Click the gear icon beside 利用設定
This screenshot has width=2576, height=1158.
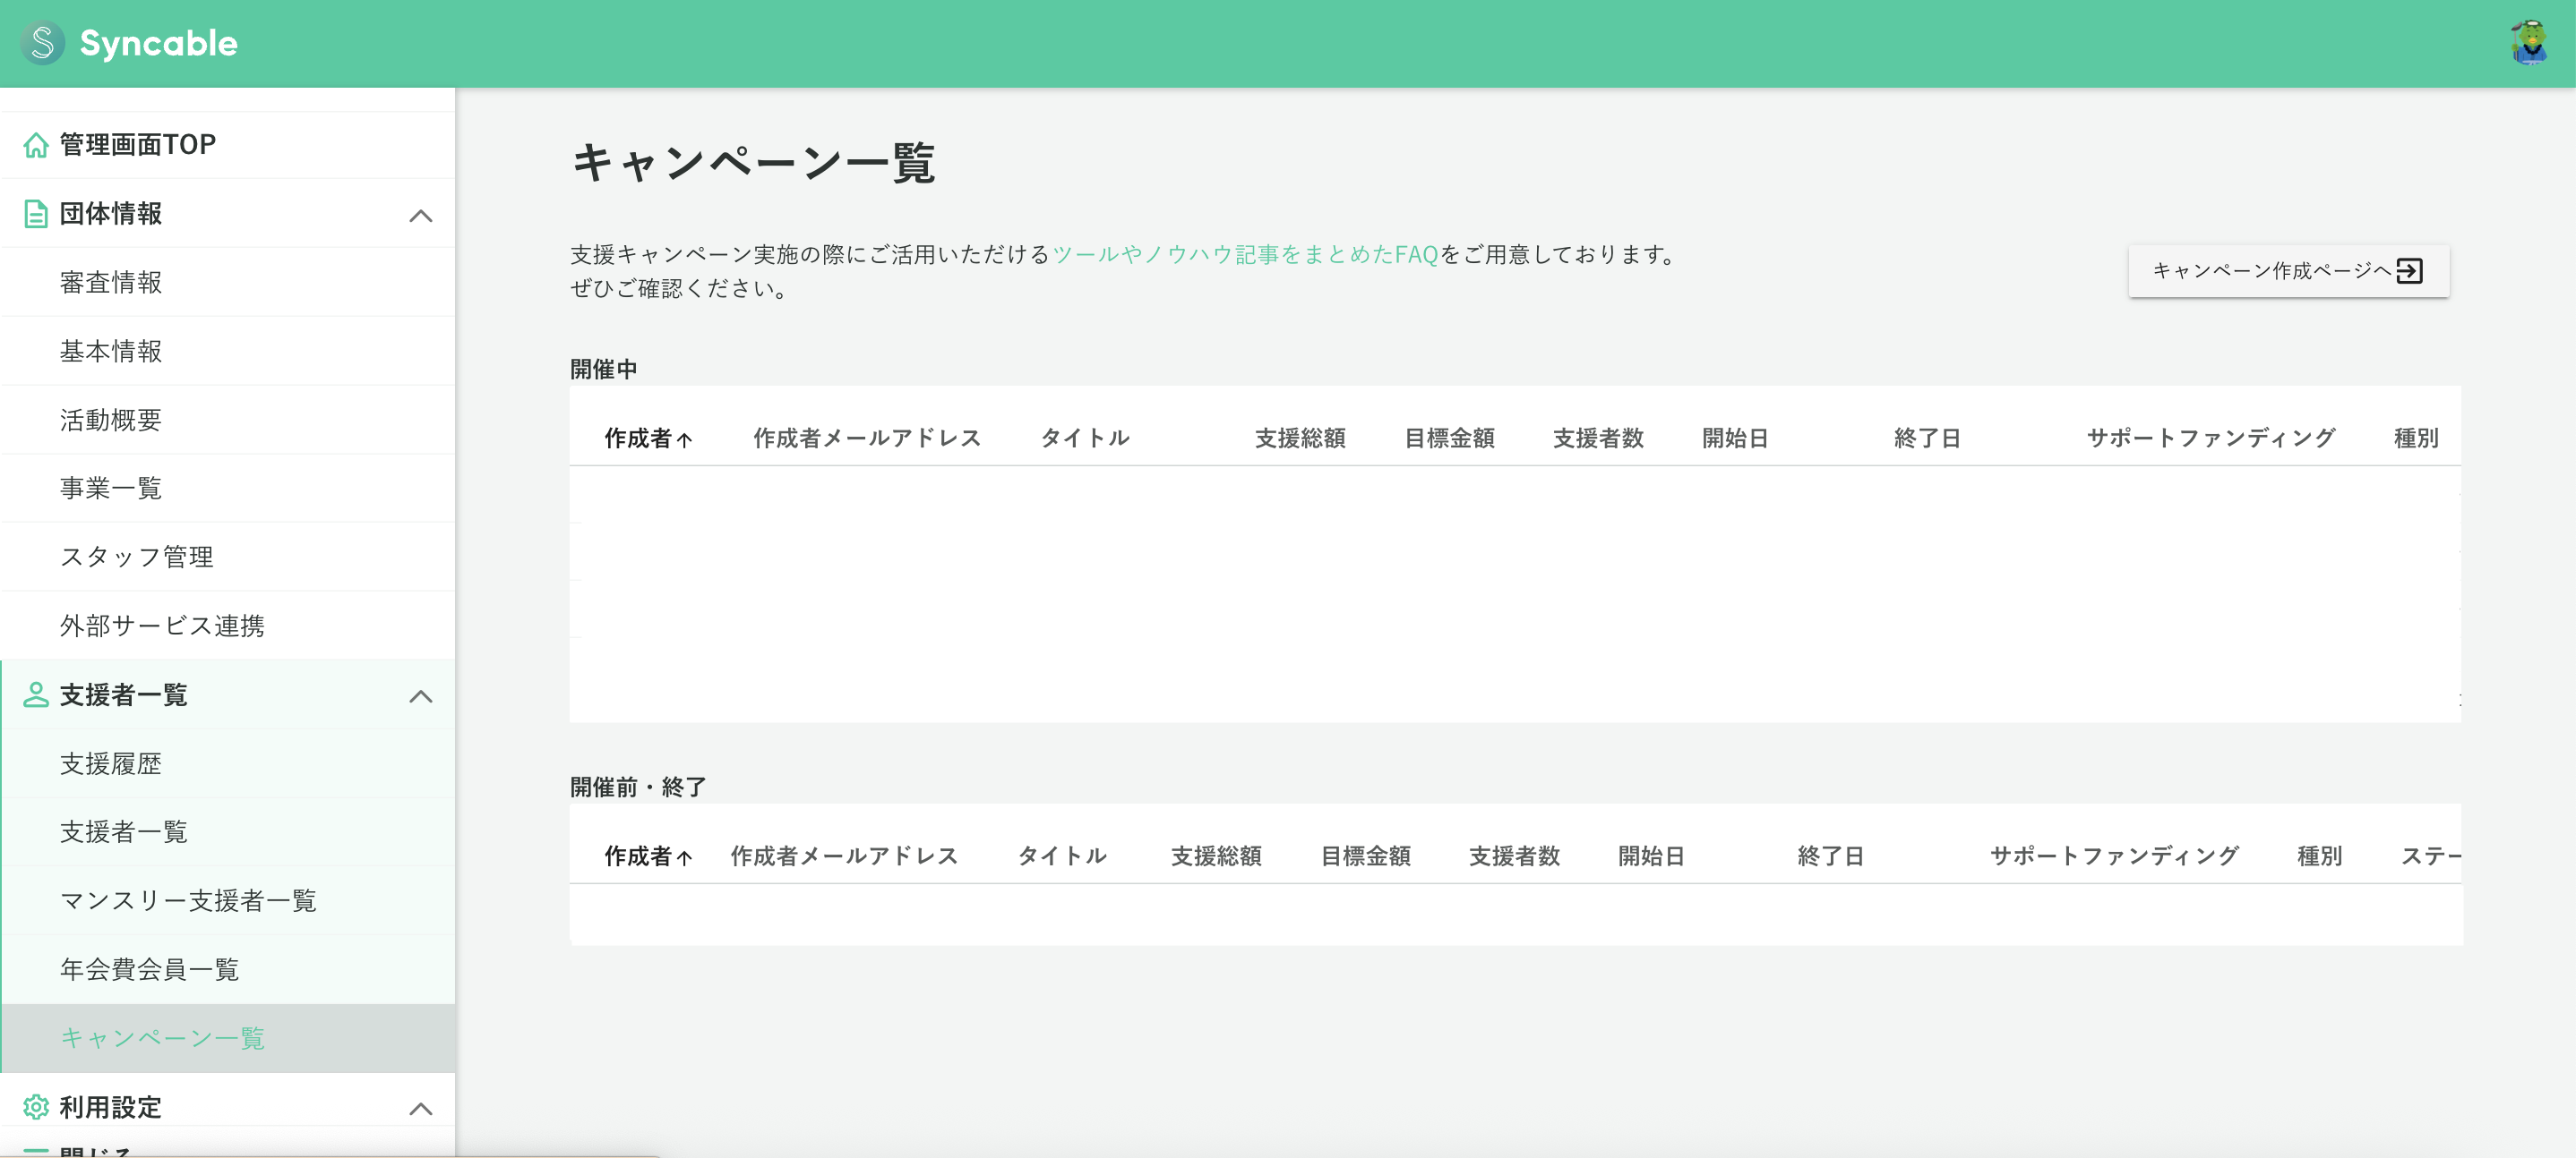[x=35, y=1106]
